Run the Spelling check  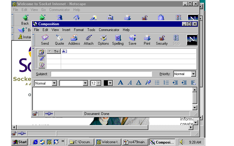coord(118,40)
